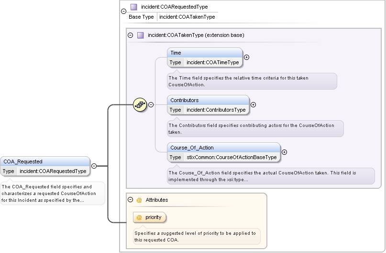Select the Time element box

click(x=205, y=53)
